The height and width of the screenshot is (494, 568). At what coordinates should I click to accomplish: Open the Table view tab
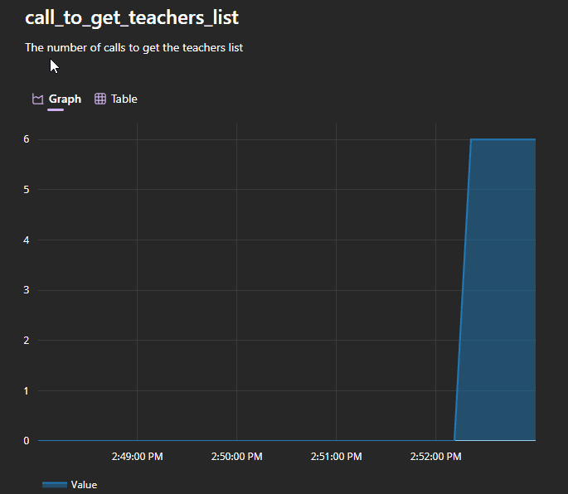point(124,99)
